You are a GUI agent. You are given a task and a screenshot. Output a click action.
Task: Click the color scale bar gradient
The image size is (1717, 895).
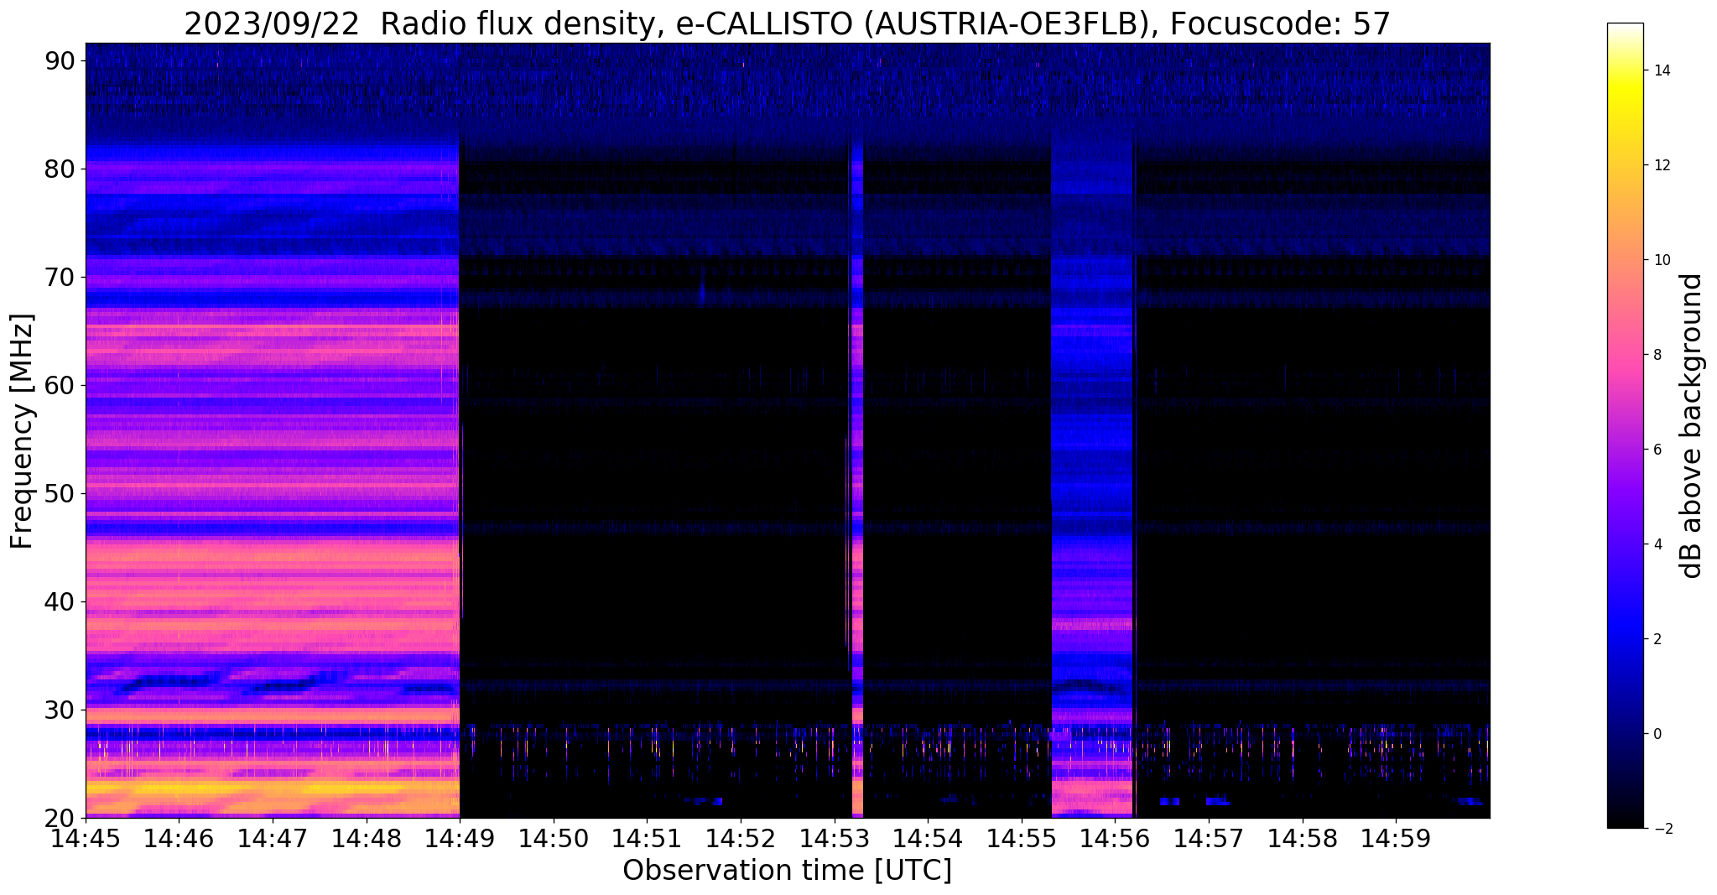1625,425
